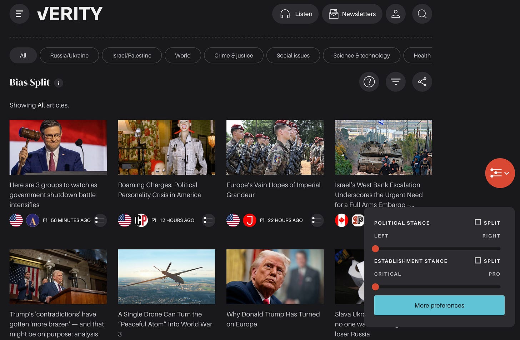
Task: Toggle the red floating bias preferences button
Action: (x=500, y=173)
